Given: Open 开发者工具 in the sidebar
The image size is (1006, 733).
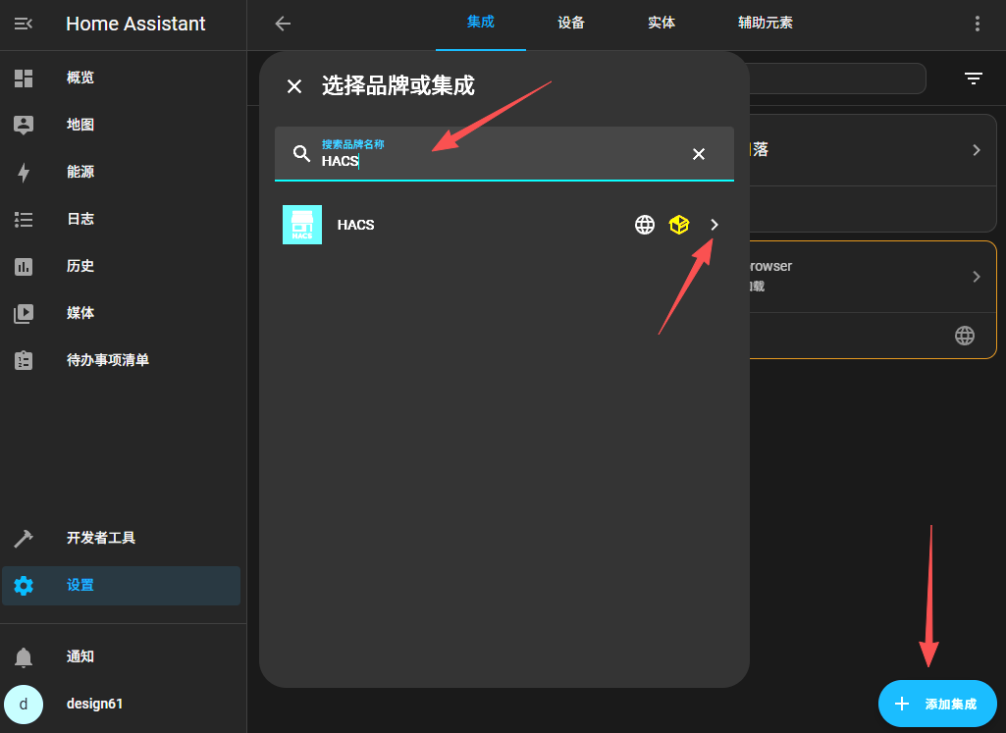Looking at the screenshot, I should click(x=101, y=538).
